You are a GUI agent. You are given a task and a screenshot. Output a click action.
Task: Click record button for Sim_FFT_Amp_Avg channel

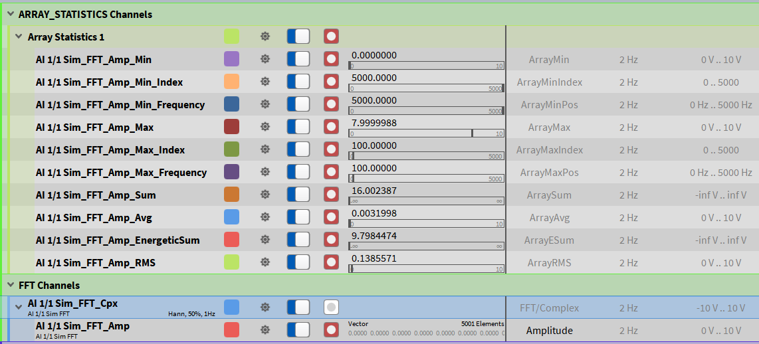click(331, 217)
